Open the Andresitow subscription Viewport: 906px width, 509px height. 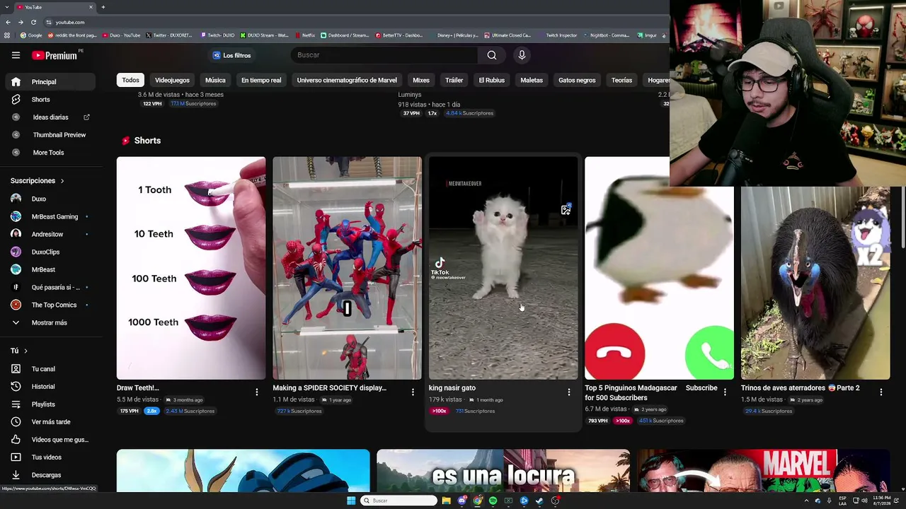point(50,234)
